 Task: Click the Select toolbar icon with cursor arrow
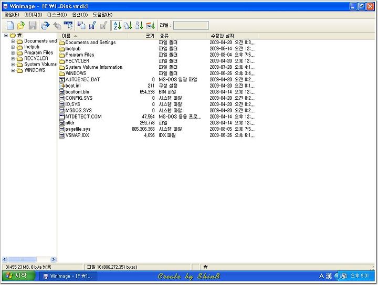(x=68, y=25)
